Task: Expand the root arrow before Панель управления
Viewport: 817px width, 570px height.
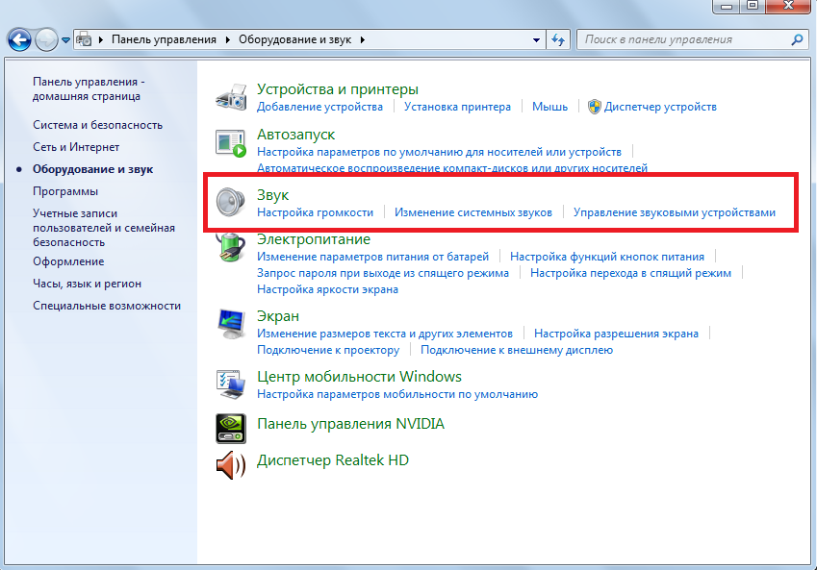Action: click(101, 39)
